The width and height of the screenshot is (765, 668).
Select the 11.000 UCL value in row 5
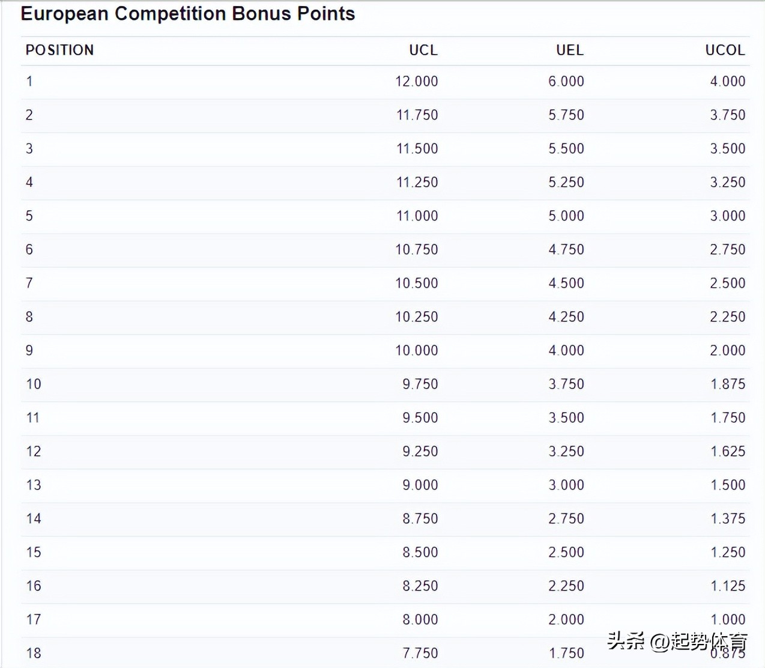[417, 216]
